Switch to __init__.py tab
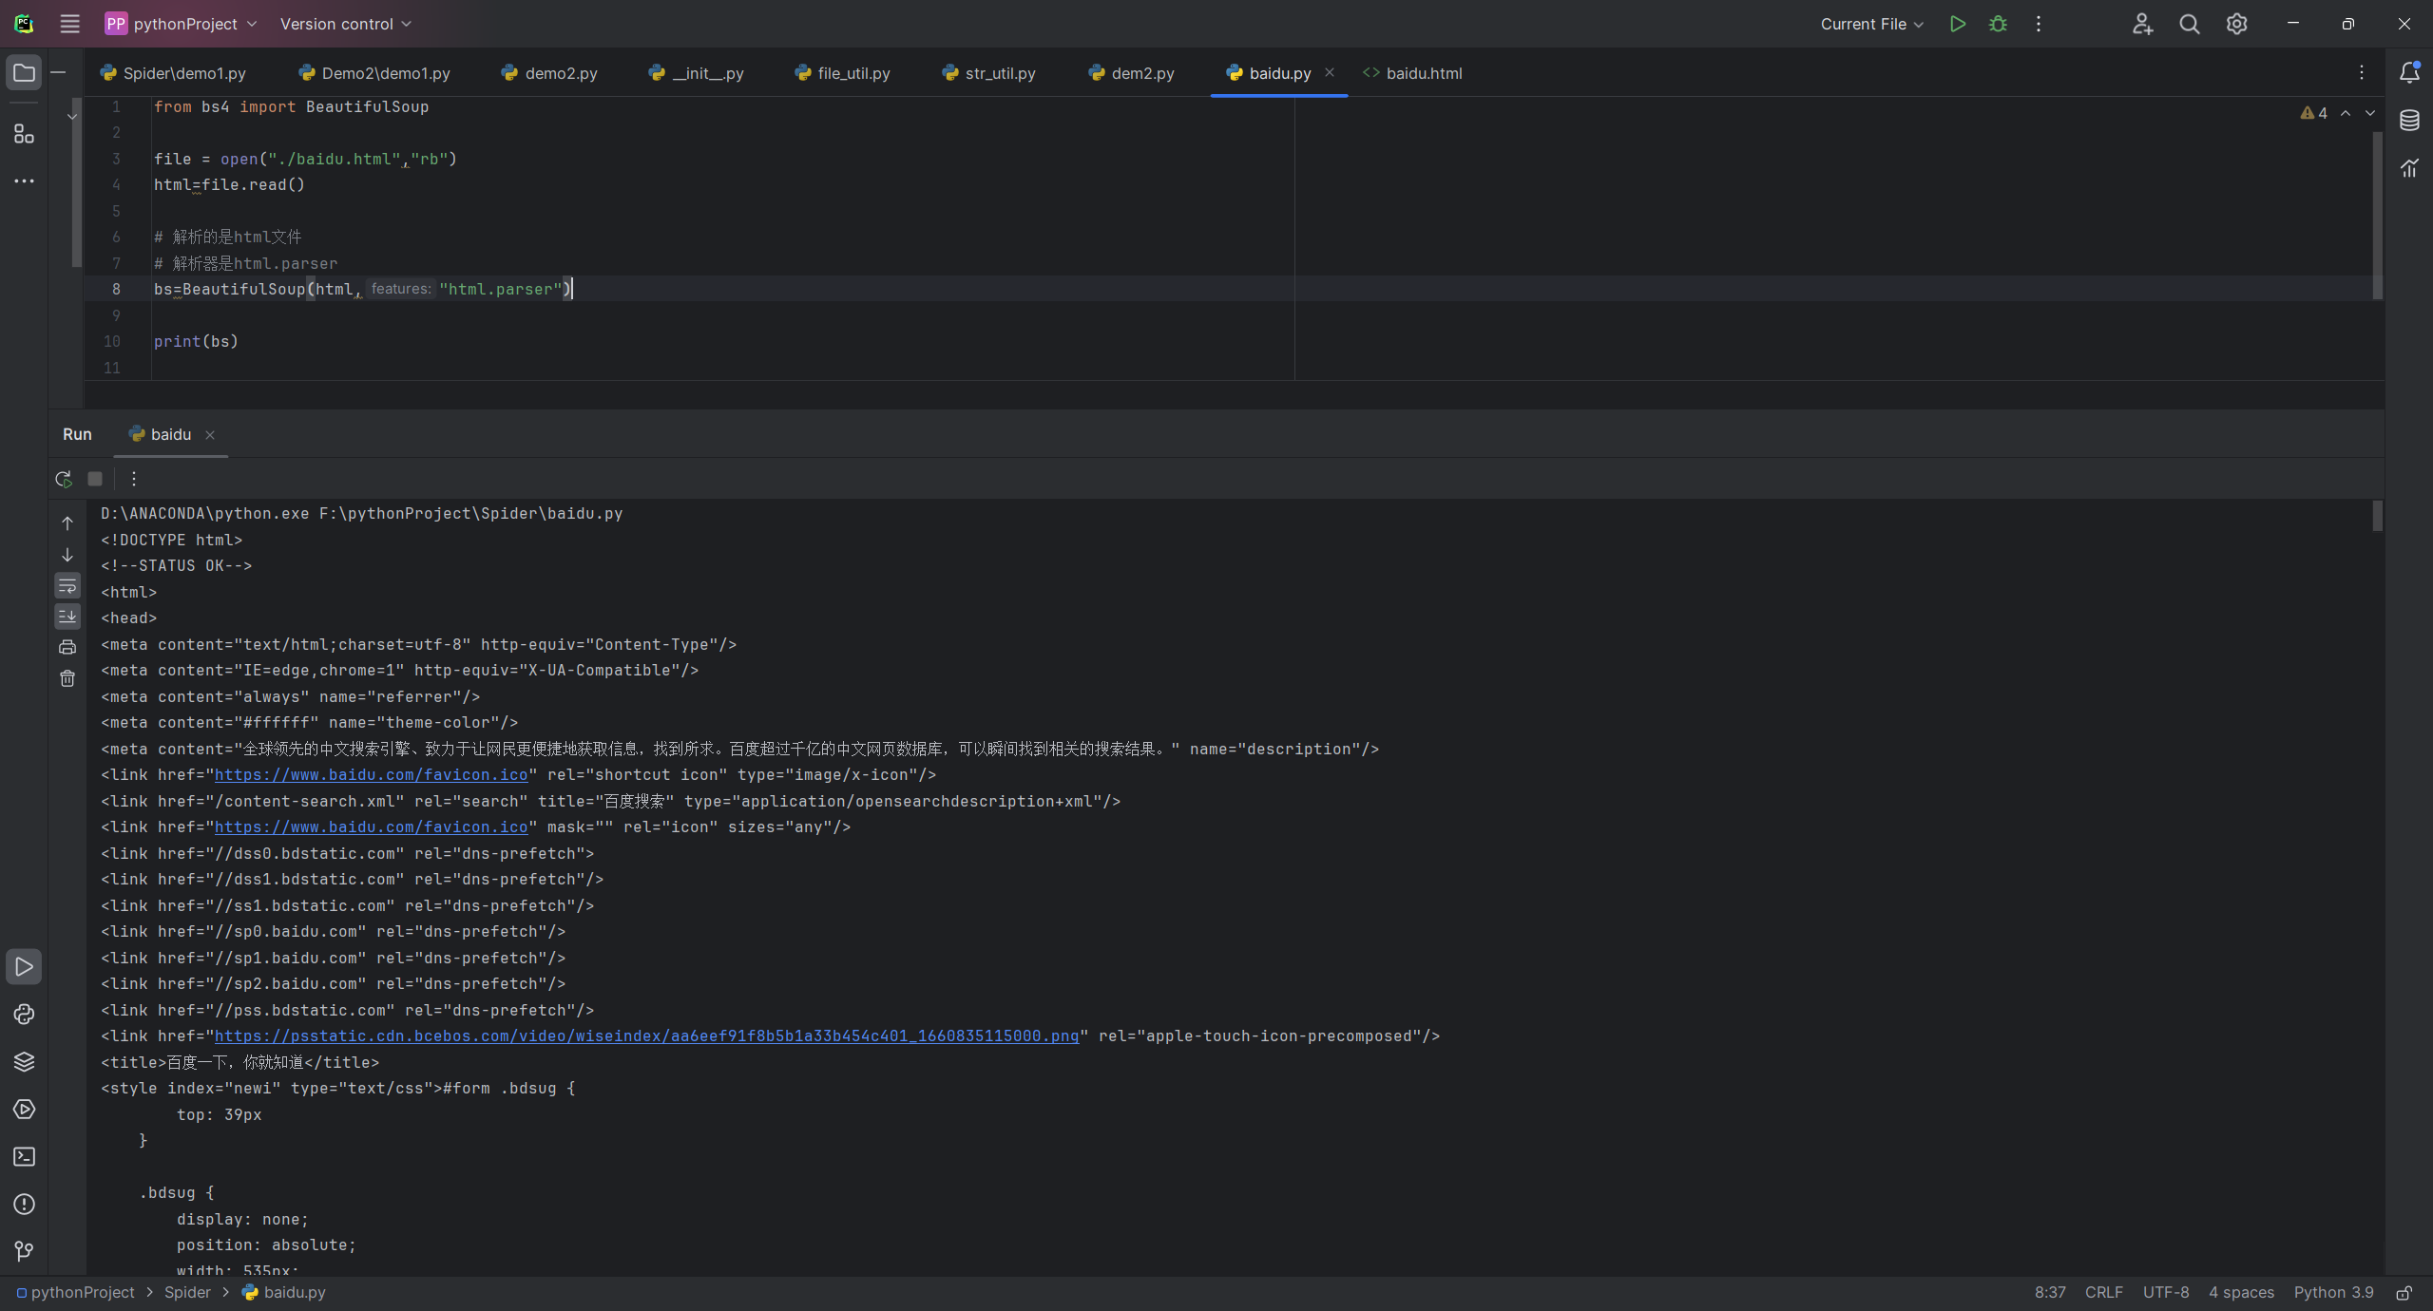 tap(698, 73)
